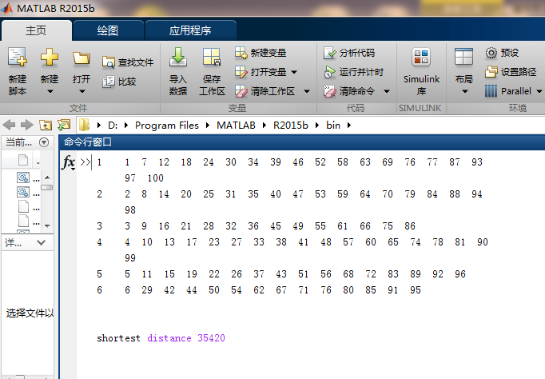Click Set Path (设置路径) button
This screenshot has width=545, height=379.
pyautogui.click(x=512, y=72)
